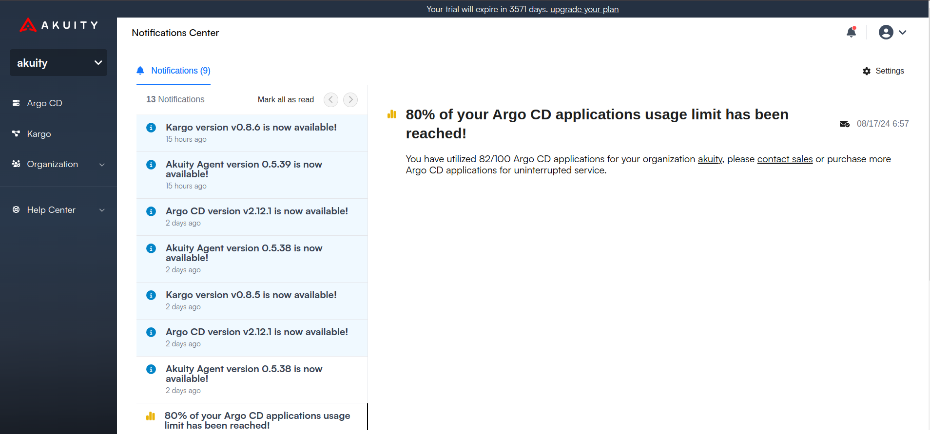Click the 08/17/24 6:57 timestamp
This screenshot has height=434, width=930.
click(883, 124)
